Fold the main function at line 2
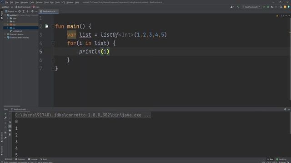Screen dimensions: 291x163 53,26
